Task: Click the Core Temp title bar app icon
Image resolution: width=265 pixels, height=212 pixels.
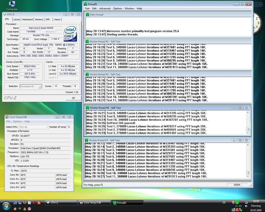Action: click(7, 117)
